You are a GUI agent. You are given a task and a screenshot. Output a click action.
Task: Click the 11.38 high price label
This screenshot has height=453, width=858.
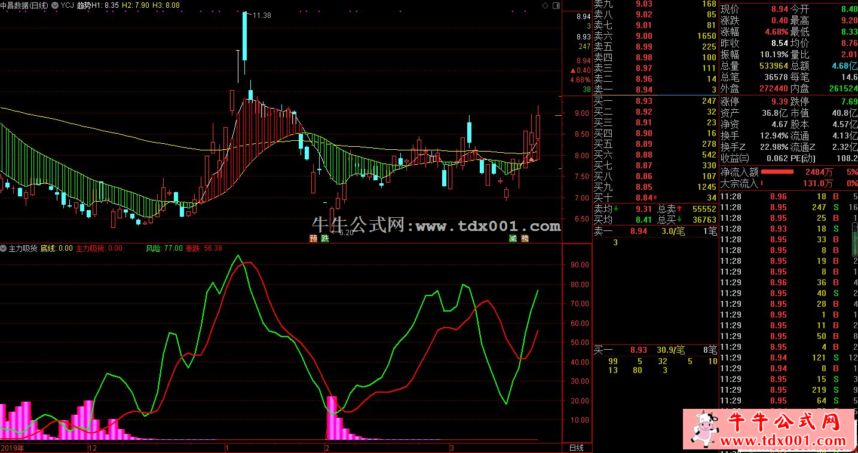click(x=262, y=16)
